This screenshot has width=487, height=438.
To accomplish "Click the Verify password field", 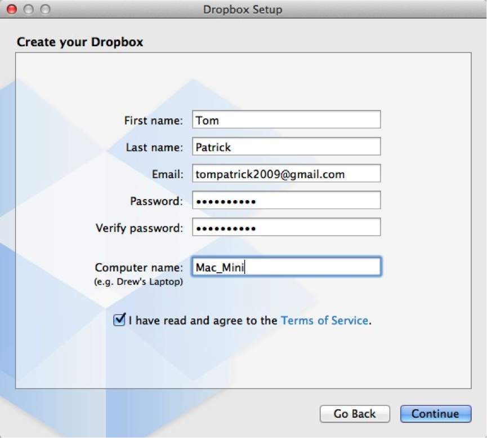I will tap(287, 227).
